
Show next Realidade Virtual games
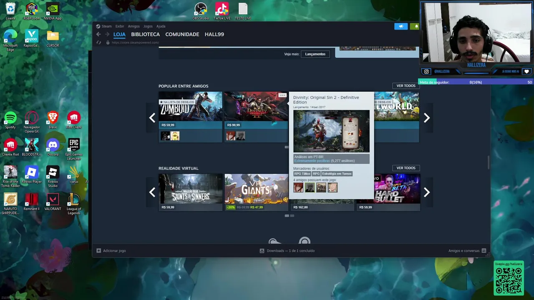426,192
